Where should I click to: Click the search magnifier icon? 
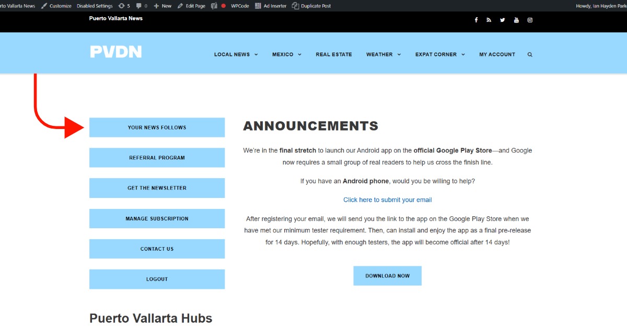pyautogui.click(x=530, y=54)
